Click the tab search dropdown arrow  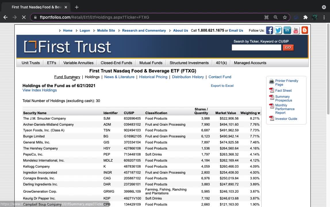click(324, 7)
